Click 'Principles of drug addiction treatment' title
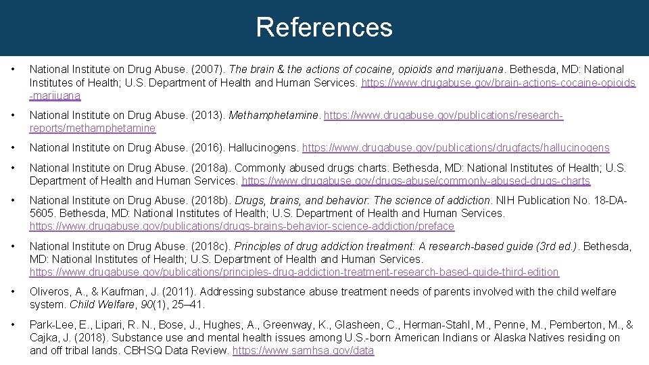 (324, 246)
